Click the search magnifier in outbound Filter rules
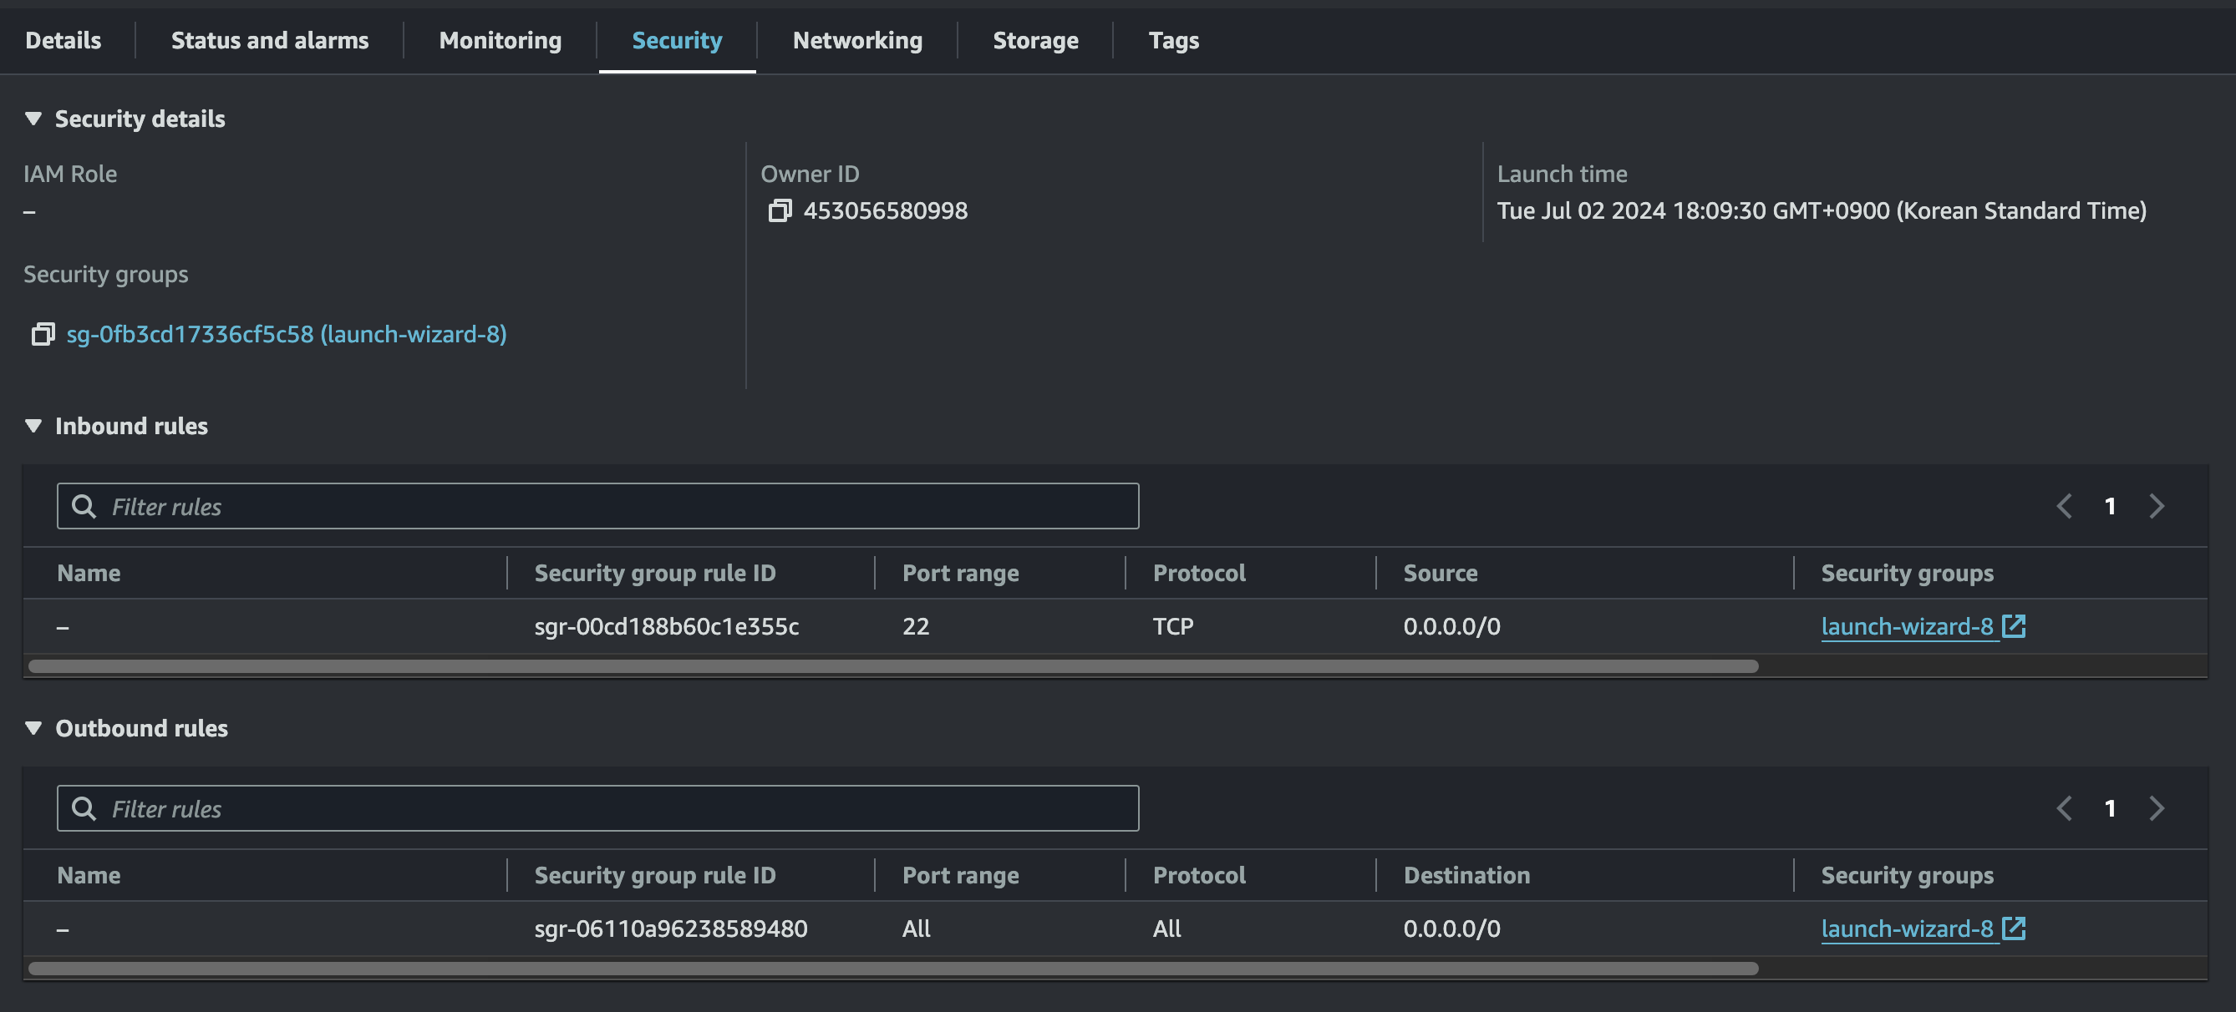This screenshot has width=2236, height=1012. 86,807
